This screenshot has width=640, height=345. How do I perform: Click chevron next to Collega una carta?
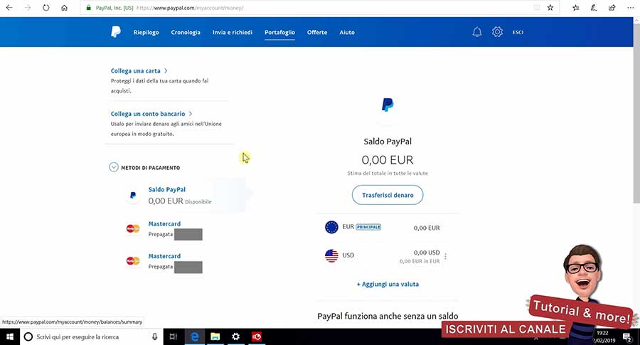click(x=165, y=70)
